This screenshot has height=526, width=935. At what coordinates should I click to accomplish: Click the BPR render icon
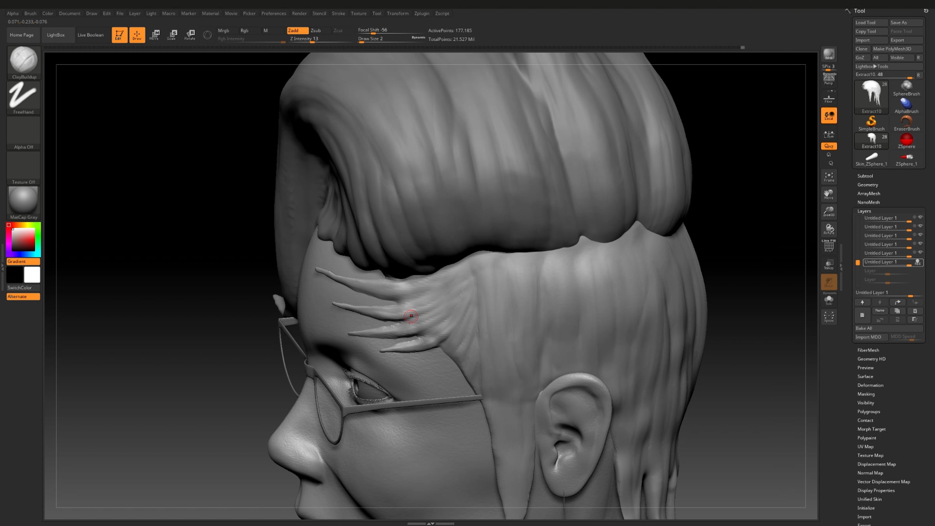click(829, 55)
